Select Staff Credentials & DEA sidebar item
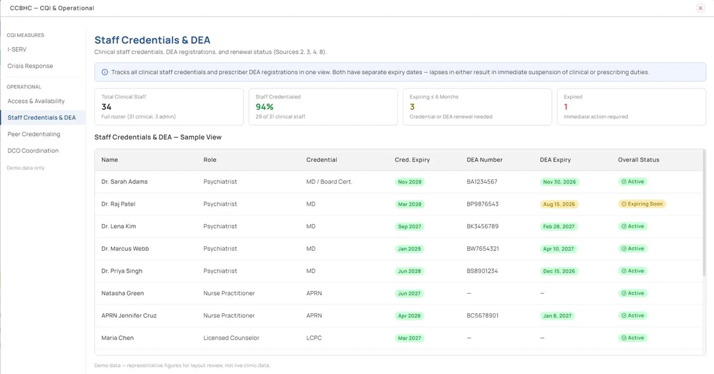This screenshot has width=714, height=374. pos(43,117)
